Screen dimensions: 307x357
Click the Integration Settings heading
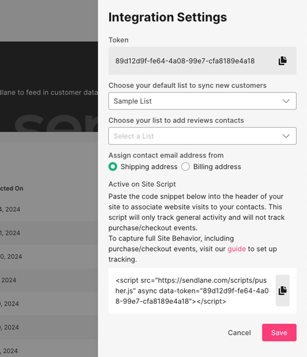(x=168, y=17)
